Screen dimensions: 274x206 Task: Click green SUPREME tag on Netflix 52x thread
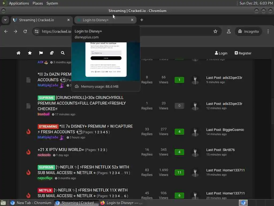click(46, 167)
